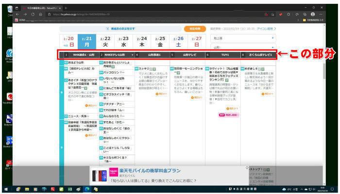Open File Explorer from the taskbar
Image resolution: width=340 pixels, height=194 pixels.
(x=28, y=189)
